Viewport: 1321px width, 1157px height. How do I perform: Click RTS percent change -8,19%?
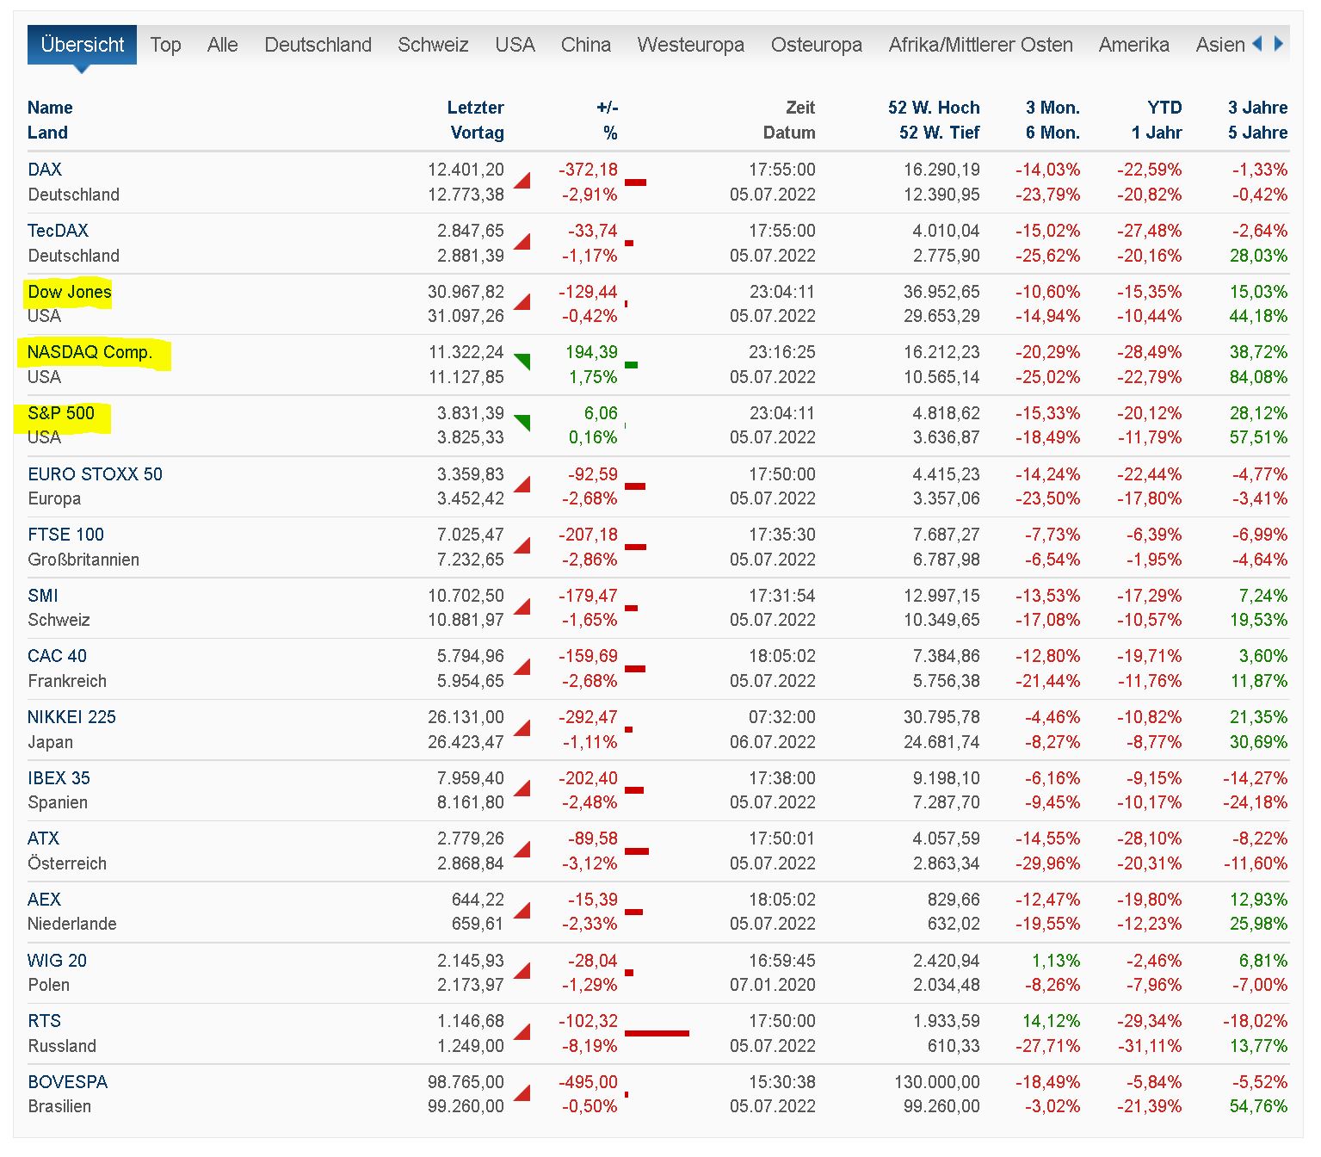(590, 1046)
